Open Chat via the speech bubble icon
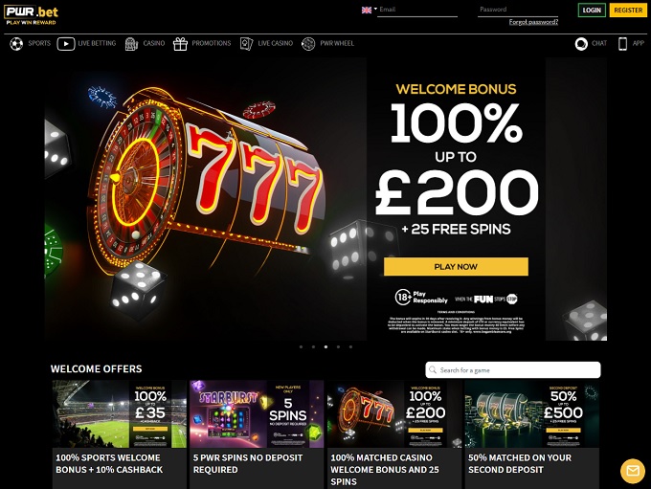651x489 pixels. pos(581,44)
